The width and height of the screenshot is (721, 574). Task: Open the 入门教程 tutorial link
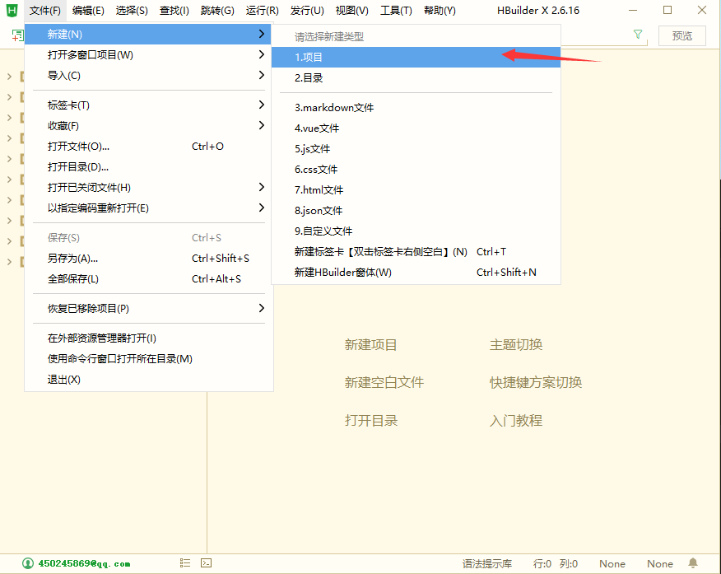click(x=516, y=421)
